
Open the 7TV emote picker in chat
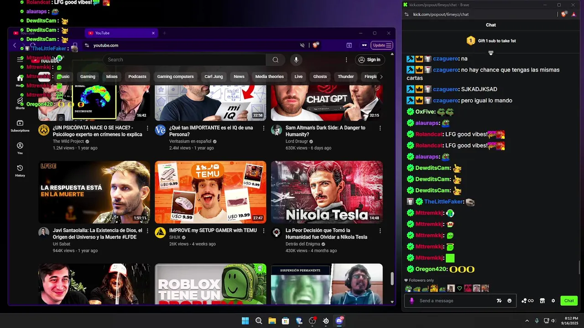(499, 301)
